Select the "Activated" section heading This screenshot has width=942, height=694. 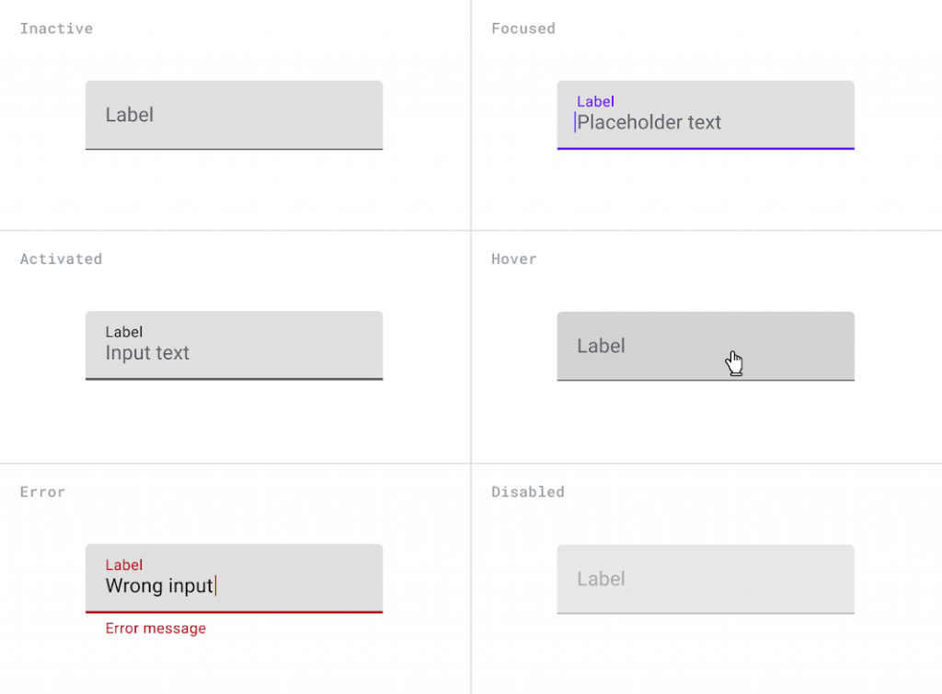[61, 259]
